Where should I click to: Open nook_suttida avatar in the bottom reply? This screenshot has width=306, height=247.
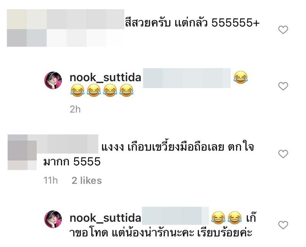[53, 219]
